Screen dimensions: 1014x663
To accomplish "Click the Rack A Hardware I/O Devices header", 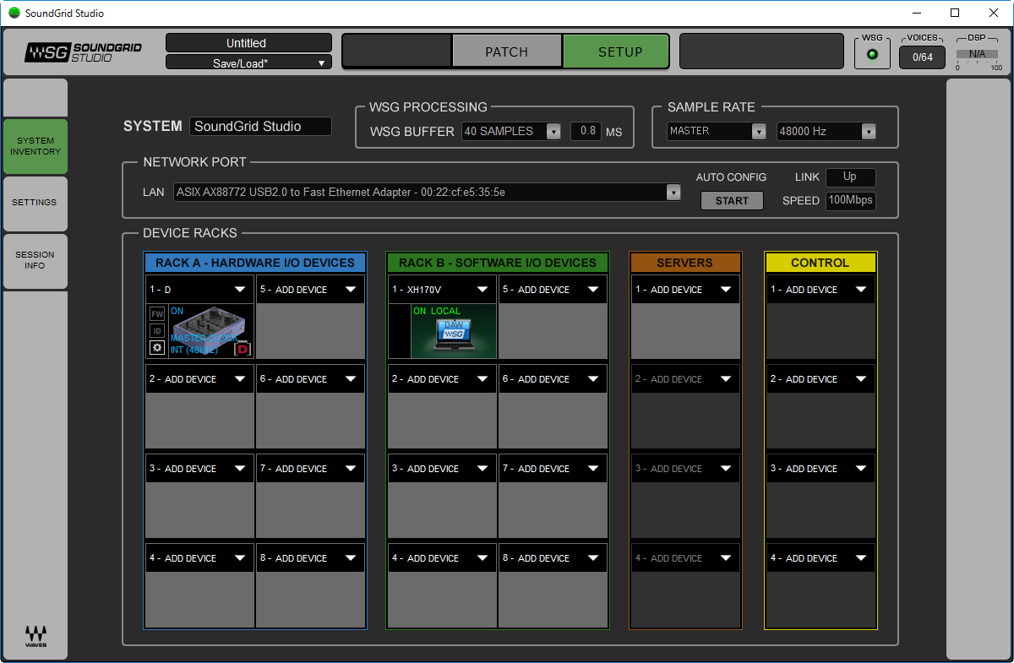I will (255, 263).
